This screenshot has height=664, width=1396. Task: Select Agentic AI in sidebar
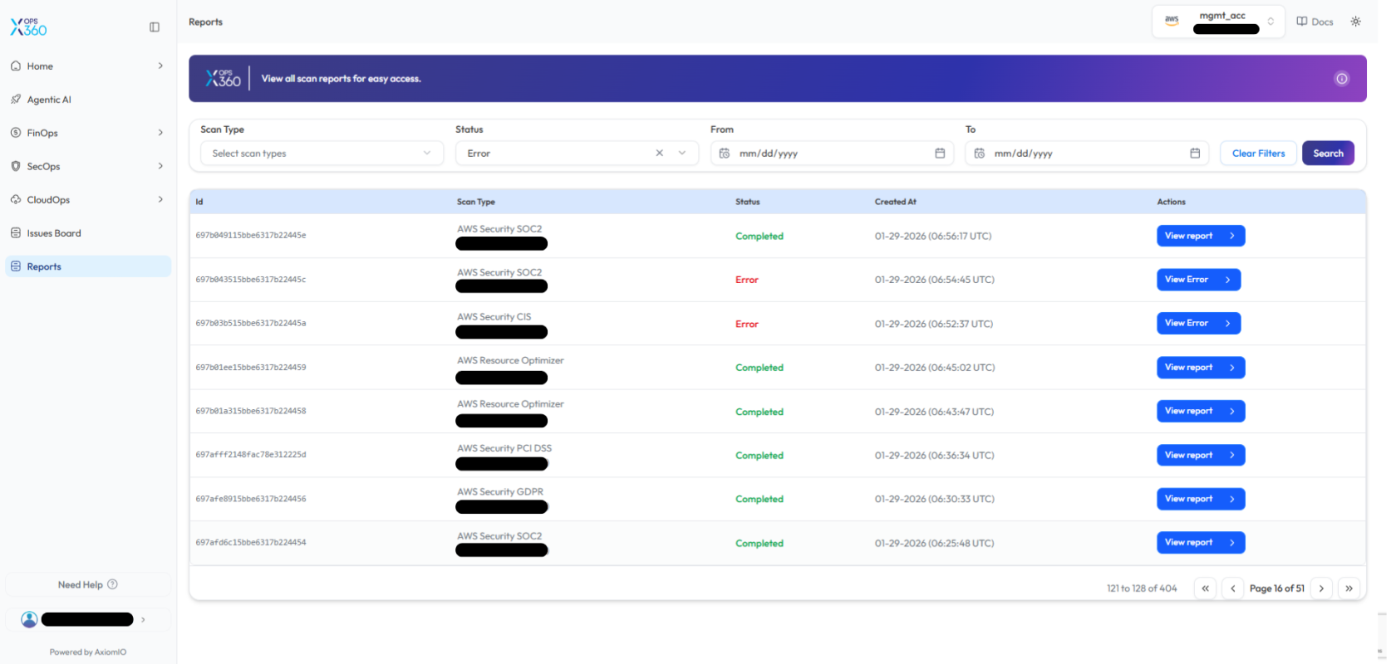pyautogui.click(x=49, y=100)
